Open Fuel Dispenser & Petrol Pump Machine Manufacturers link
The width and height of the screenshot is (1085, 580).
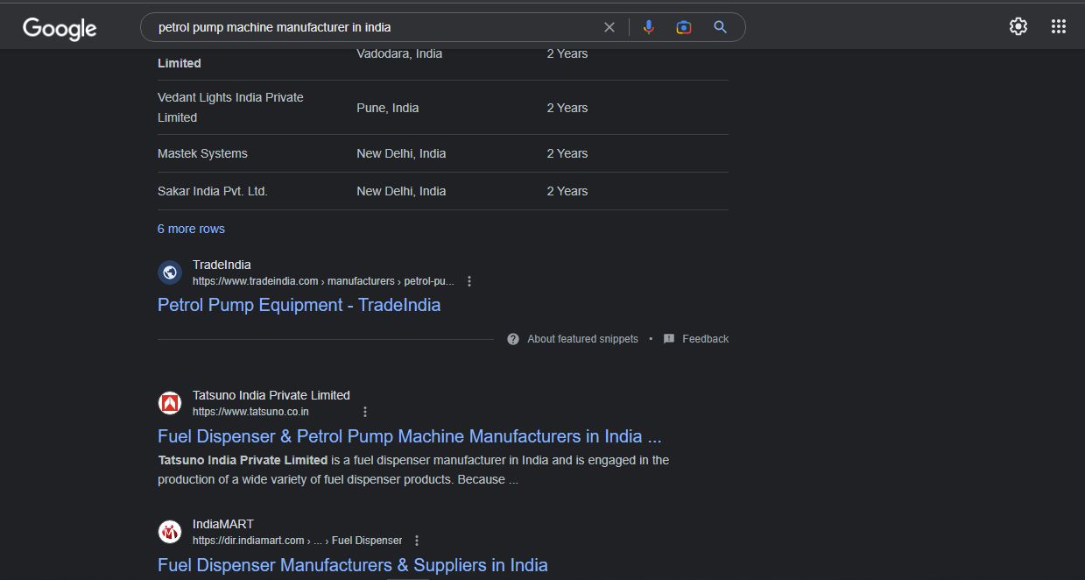click(x=409, y=436)
